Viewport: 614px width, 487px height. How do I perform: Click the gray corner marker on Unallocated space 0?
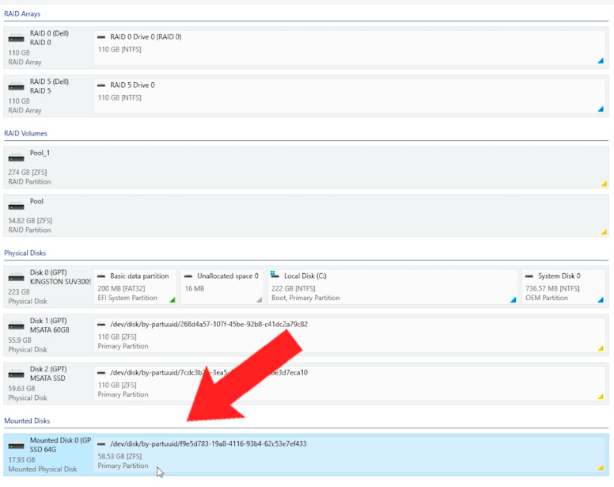click(260, 299)
